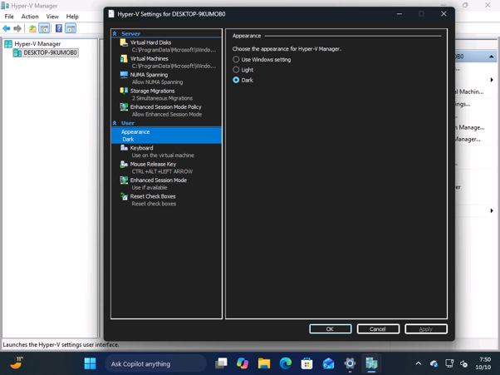Click the DESKTOP-9KUMOB0 server icon in tree
Image resolution: width=500 pixels, height=375 pixels.
click(x=17, y=52)
